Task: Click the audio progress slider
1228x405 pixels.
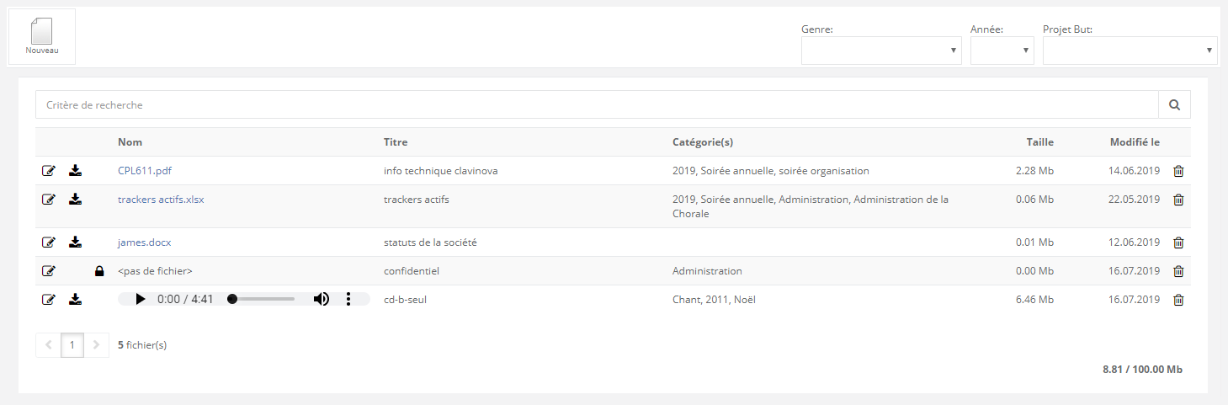Action: pyautogui.click(x=262, y=299)
